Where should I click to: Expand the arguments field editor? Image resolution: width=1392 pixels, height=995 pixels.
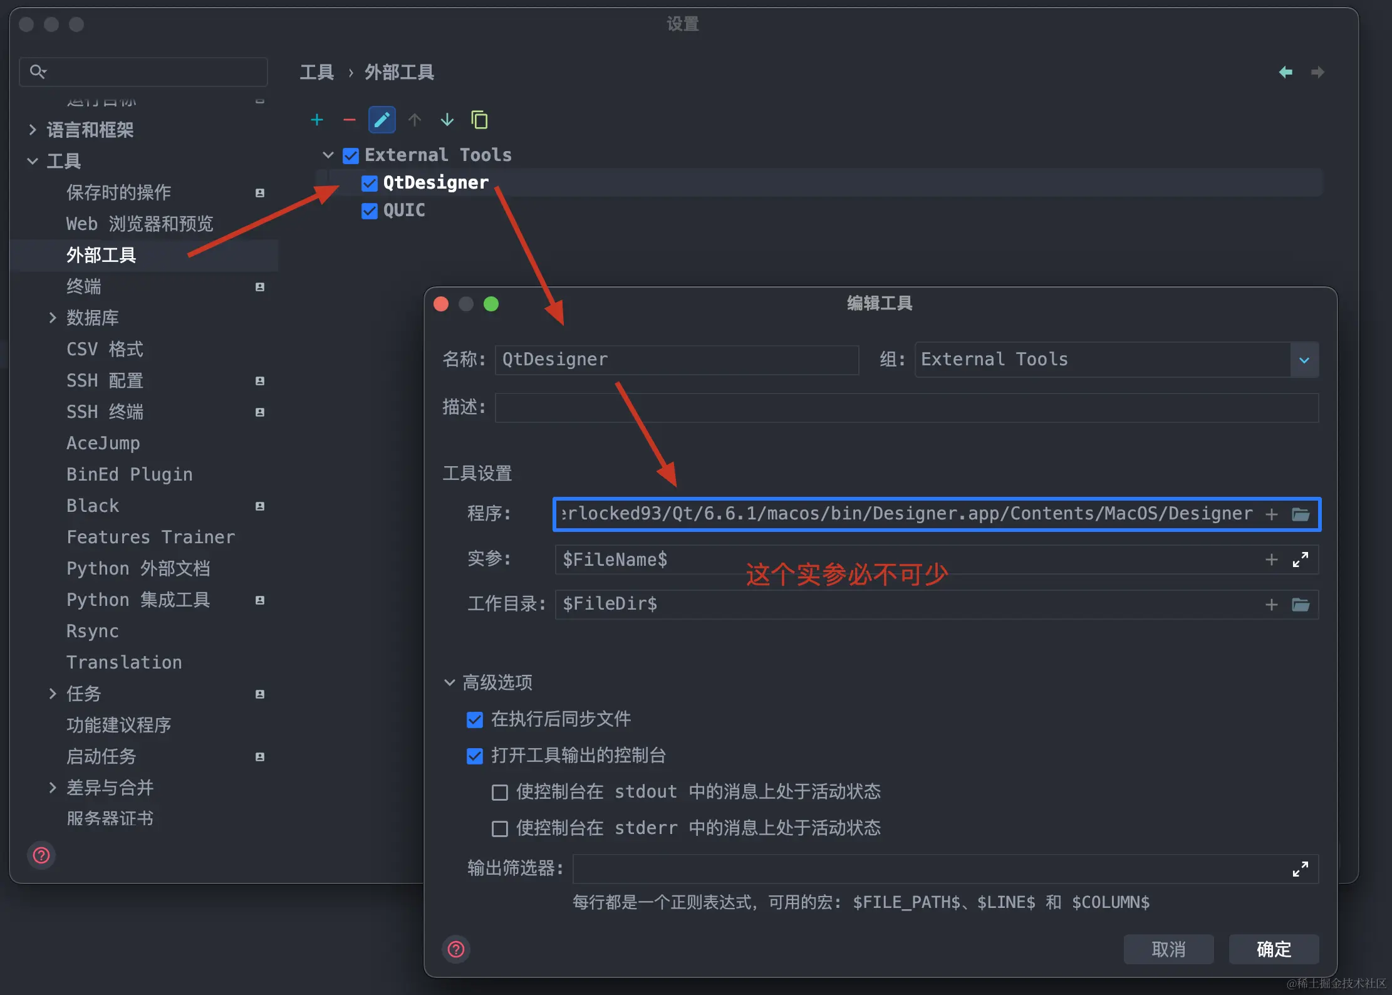click(1300, 560)
